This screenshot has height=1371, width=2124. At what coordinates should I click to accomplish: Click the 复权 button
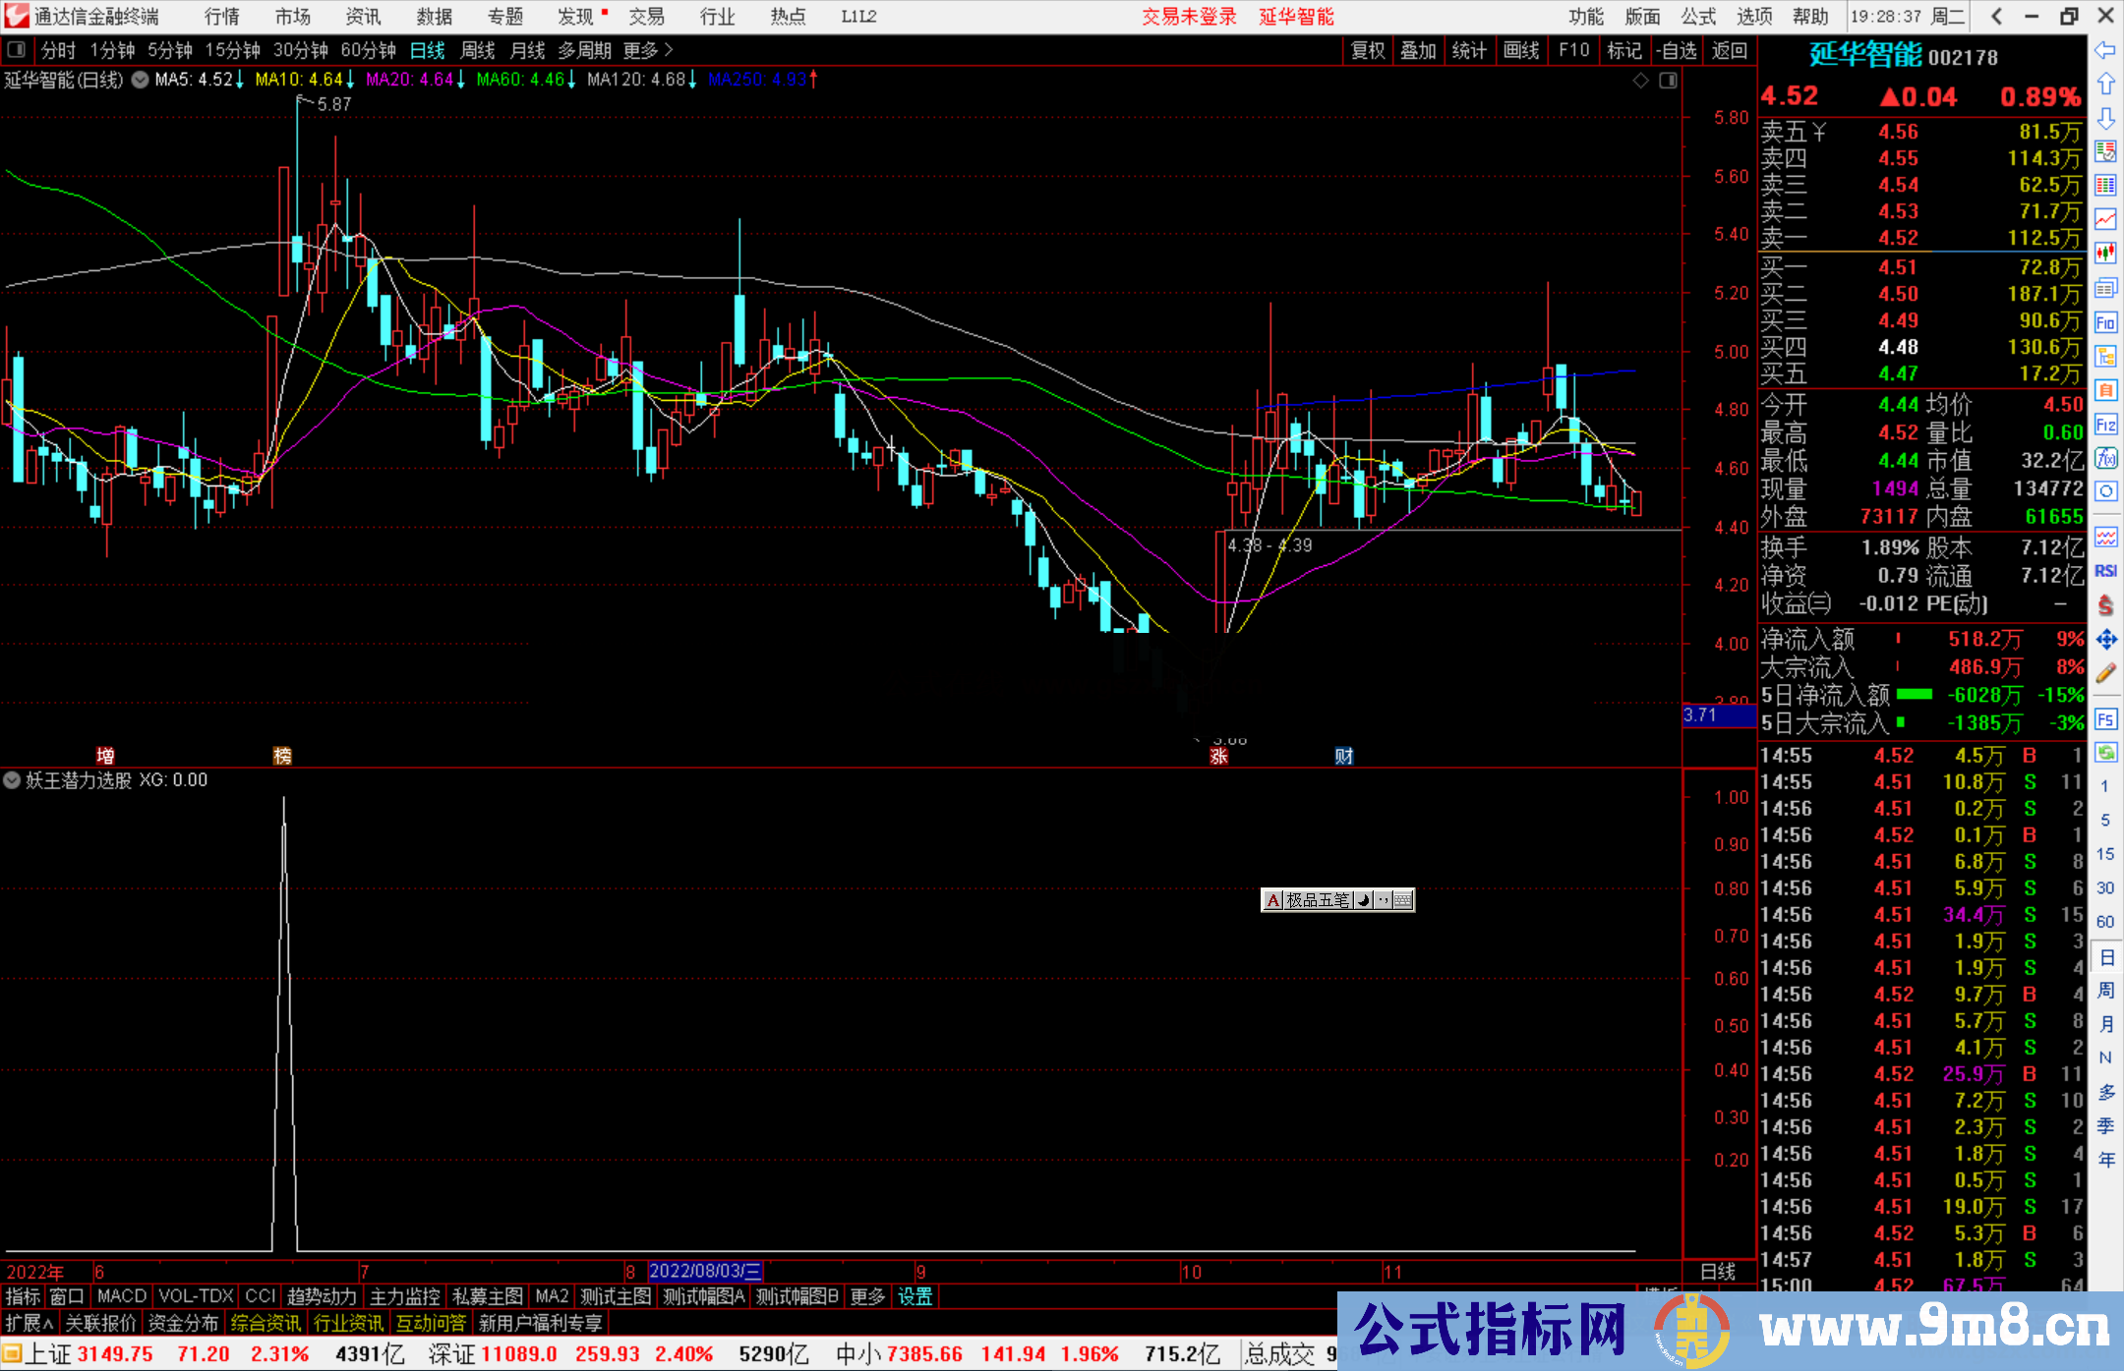(1368, 50)
